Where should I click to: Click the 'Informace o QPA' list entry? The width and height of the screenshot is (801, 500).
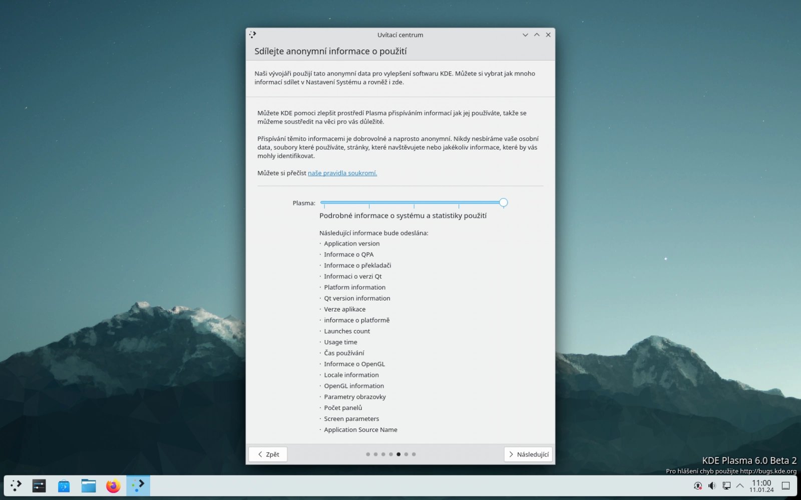348,254
